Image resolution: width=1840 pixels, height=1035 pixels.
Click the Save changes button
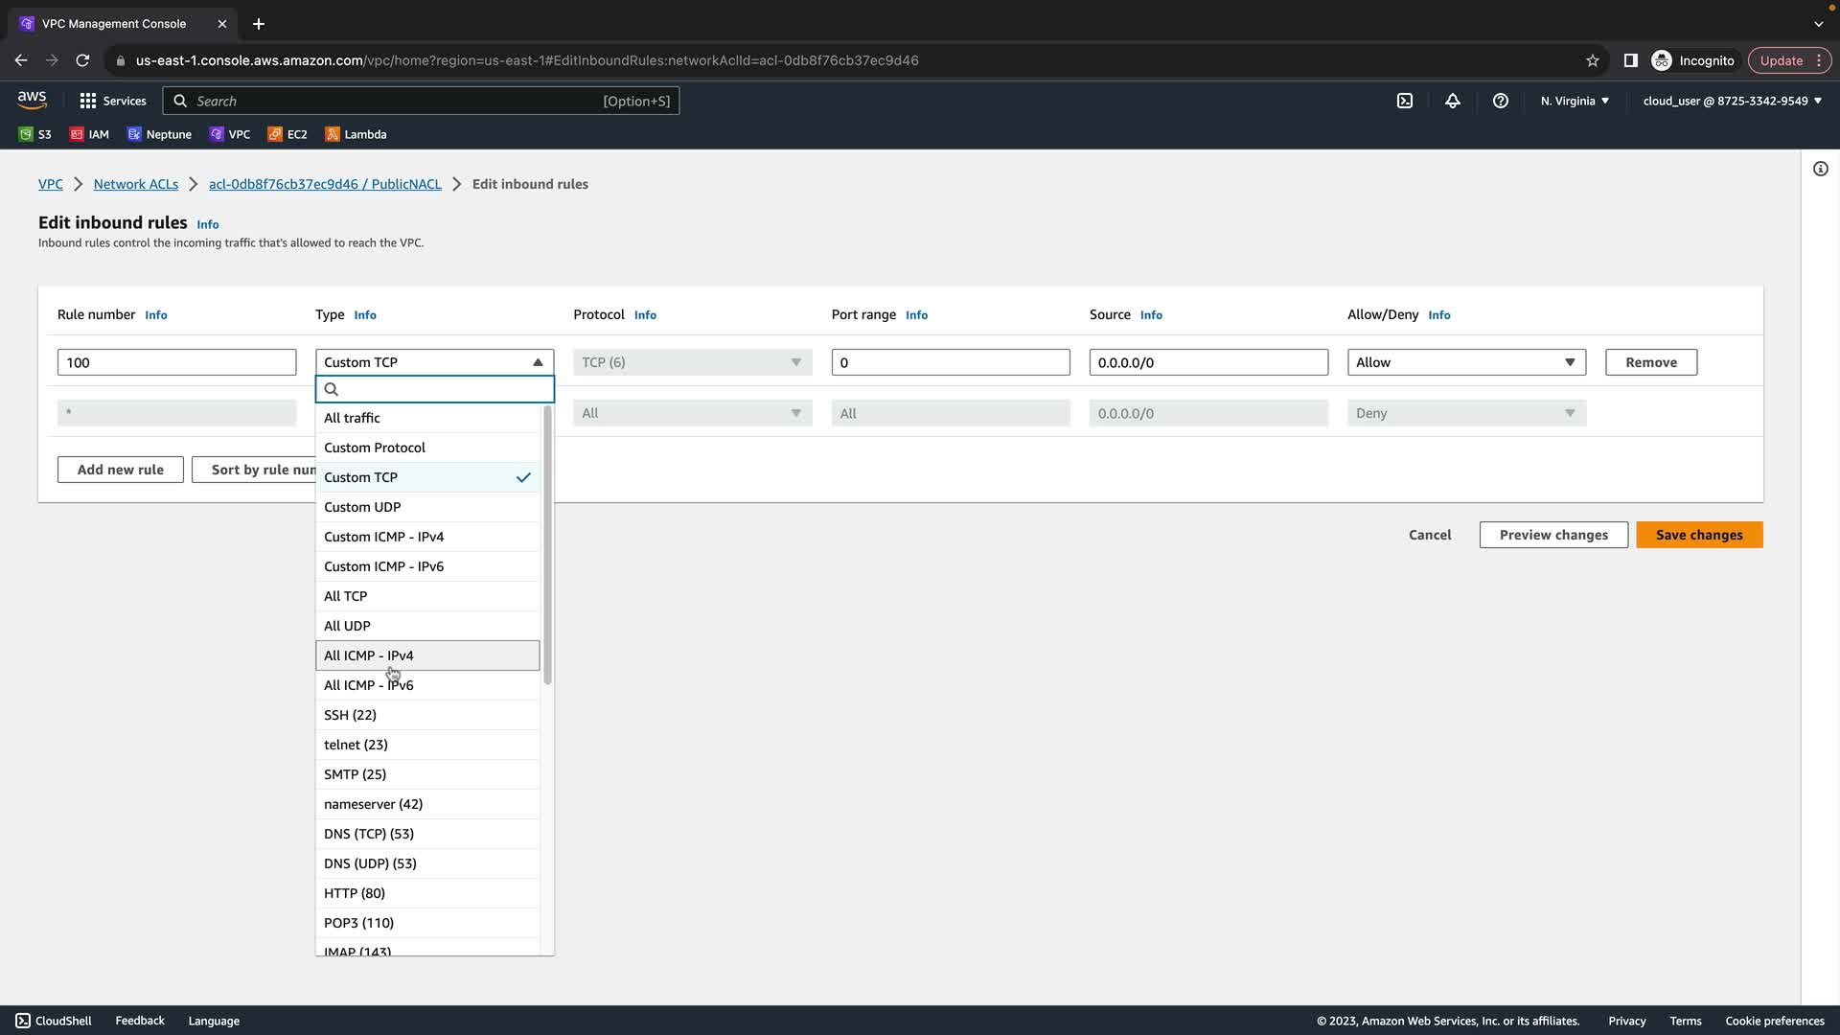tap(1699, 535)
